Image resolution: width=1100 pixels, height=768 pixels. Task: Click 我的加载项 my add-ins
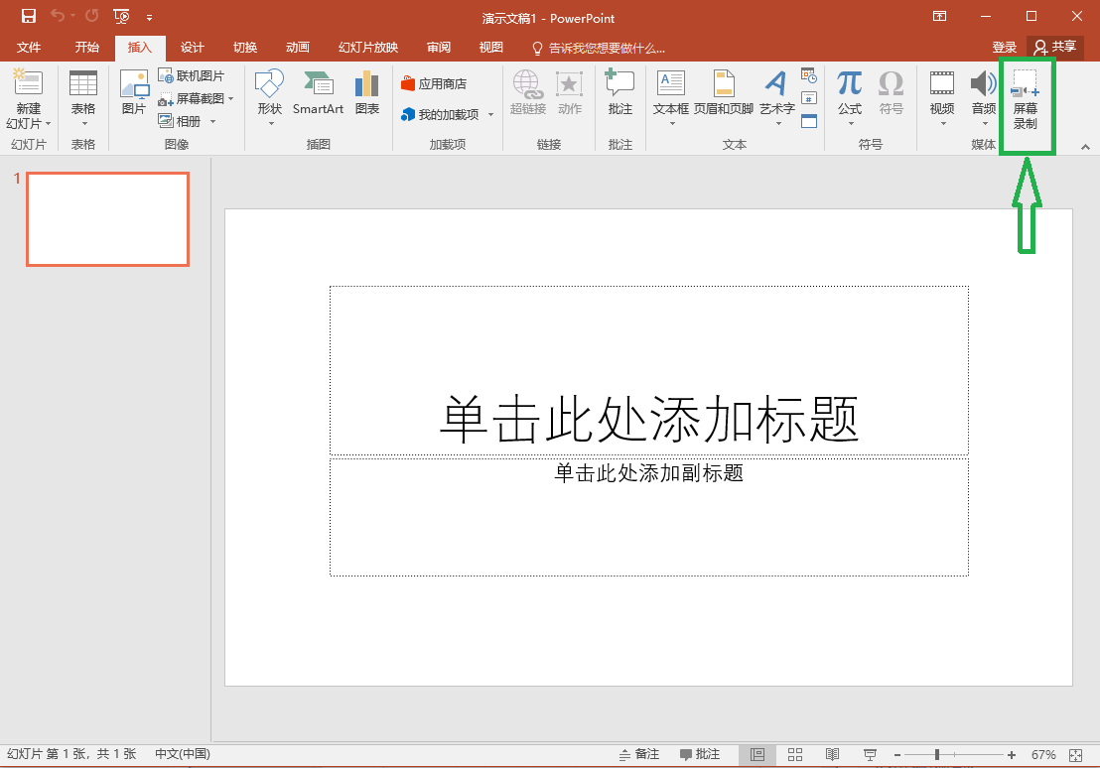441,114
